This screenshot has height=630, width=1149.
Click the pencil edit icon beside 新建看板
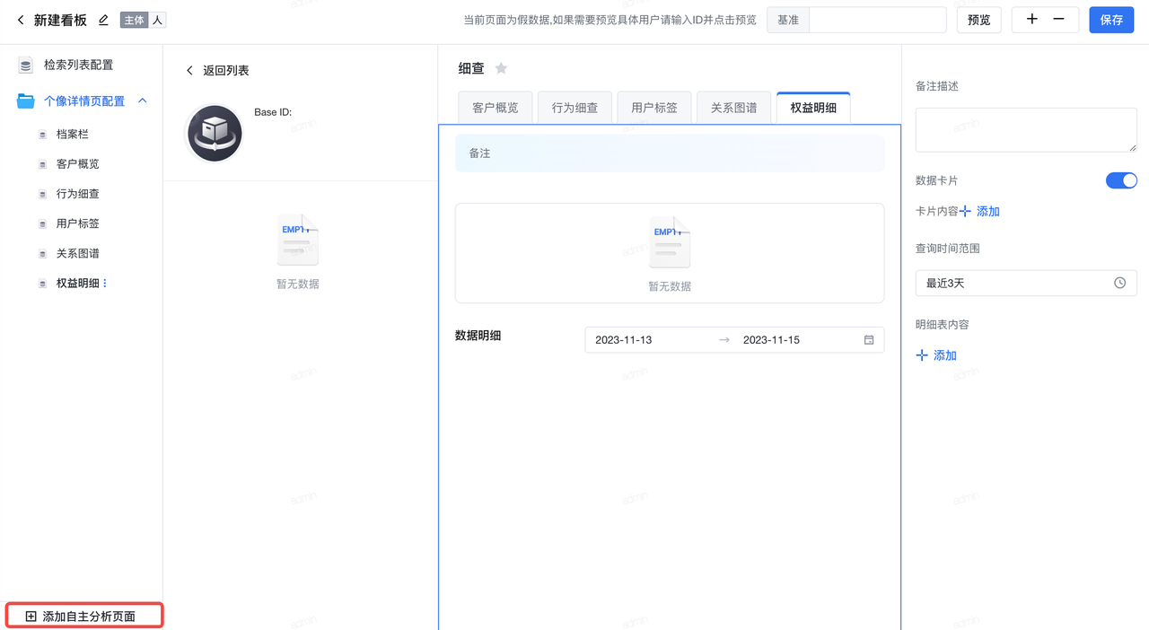pos(103,20)
